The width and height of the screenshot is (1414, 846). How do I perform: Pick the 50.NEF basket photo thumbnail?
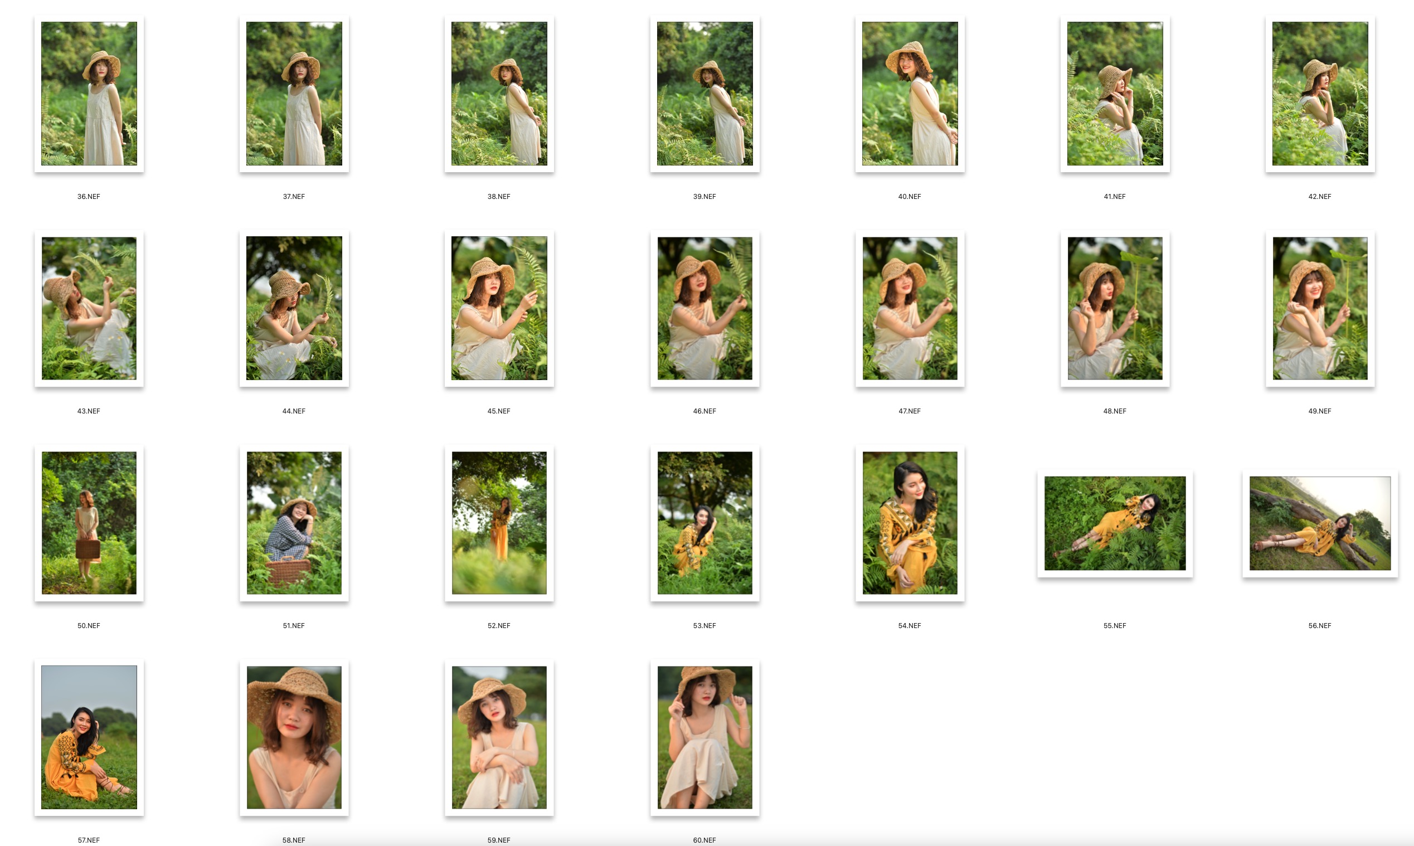pyautogui.click(x=89, y=523)
